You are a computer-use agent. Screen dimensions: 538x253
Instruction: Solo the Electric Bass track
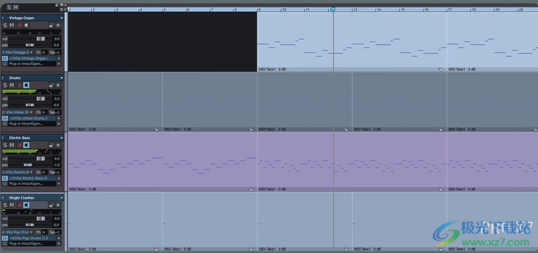pos(5,145)
